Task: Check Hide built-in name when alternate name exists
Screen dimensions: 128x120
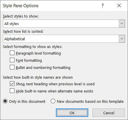Action: point(12,91)
